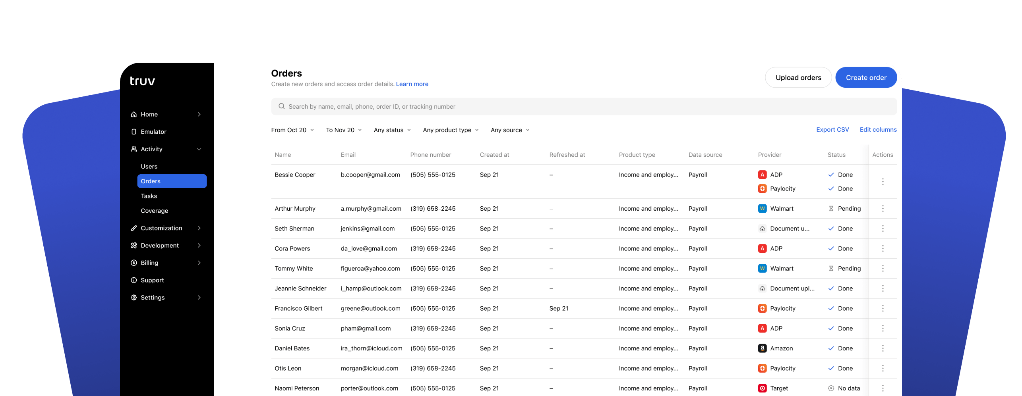This screenshot has width=1022, height=396.
Task: Click the Target provider icon for Naomi Peterson
Action: coord(763,388)
